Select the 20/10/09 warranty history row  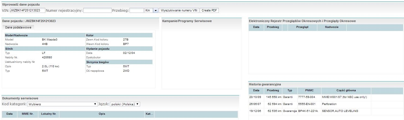pos(308,97)
